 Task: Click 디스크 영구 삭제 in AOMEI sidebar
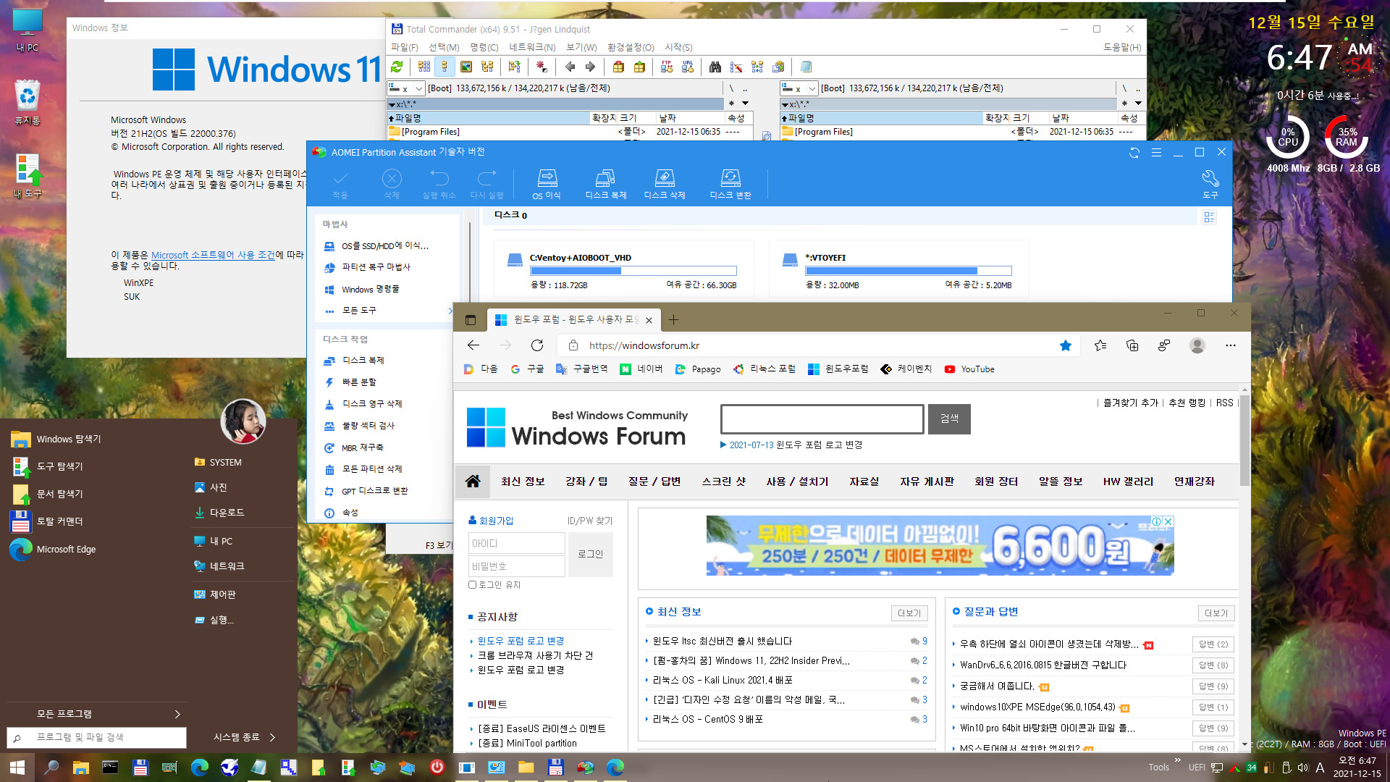372,404
